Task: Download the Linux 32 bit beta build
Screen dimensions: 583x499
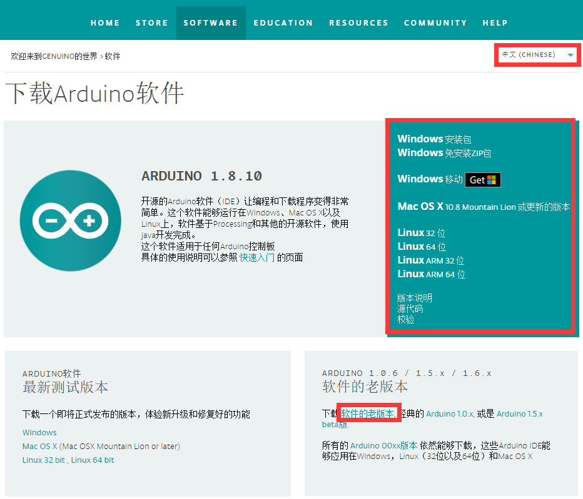Action: [44, 460]
